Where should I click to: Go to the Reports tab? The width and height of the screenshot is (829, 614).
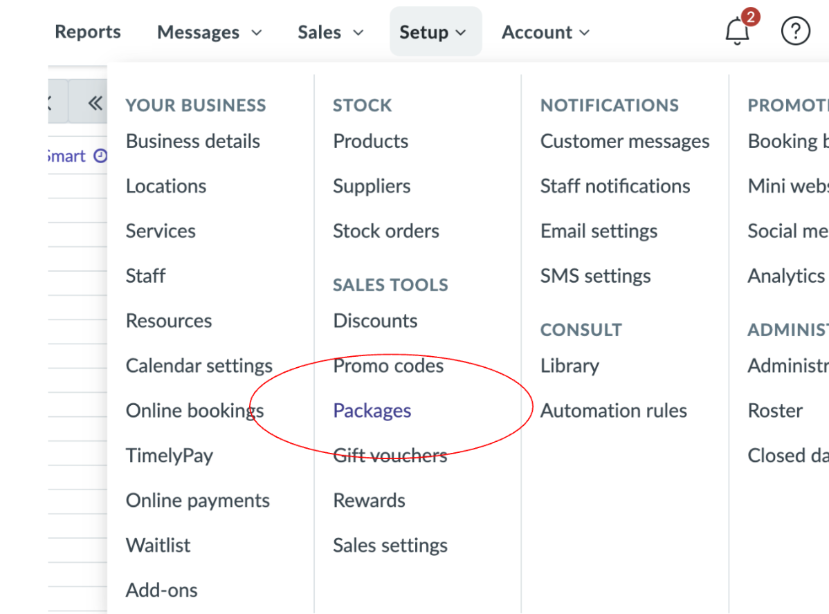[88, 32]
